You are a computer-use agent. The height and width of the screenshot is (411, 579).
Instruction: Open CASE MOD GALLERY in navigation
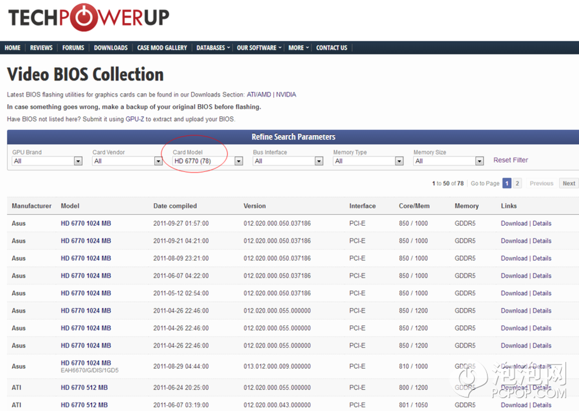[x=162, y=48]
